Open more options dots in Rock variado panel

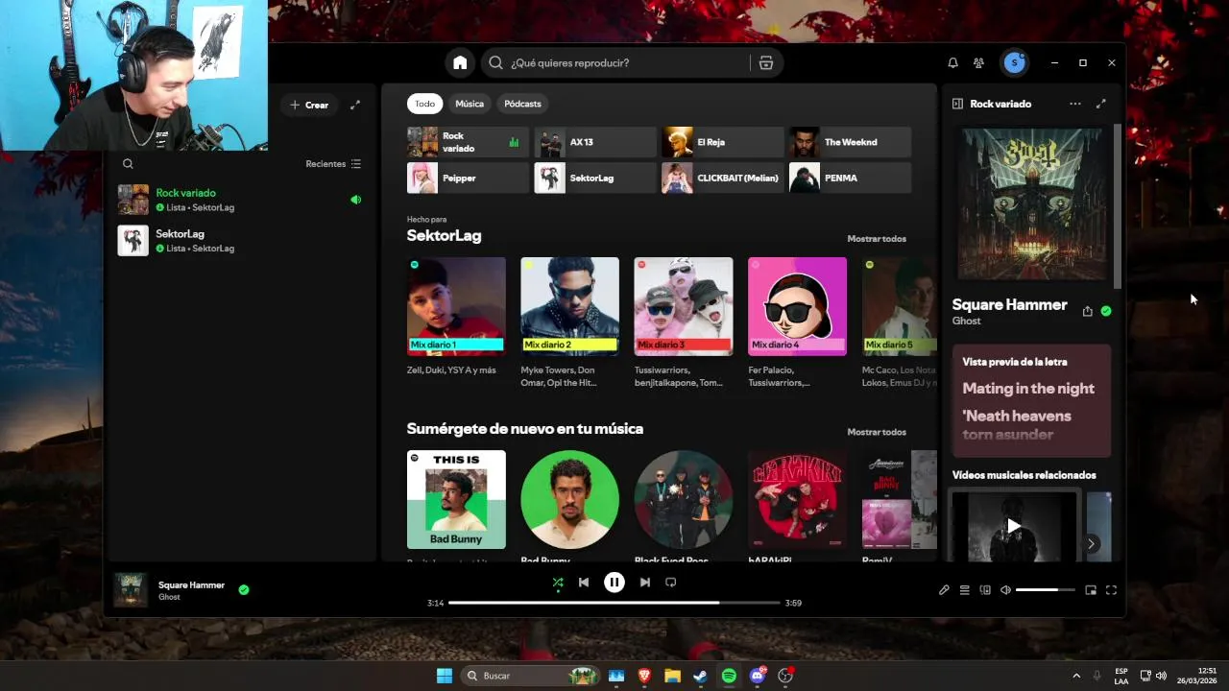[x=1074, y=104]
